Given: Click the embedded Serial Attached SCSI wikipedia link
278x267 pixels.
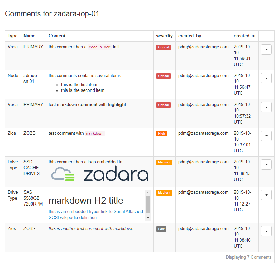Looking at the screenshot, I should pyautogui.click(x=96, y=214).
